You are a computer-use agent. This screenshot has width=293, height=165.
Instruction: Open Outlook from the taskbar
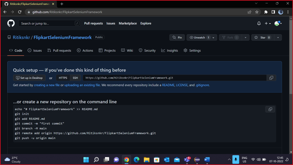[x=167, y=160]
